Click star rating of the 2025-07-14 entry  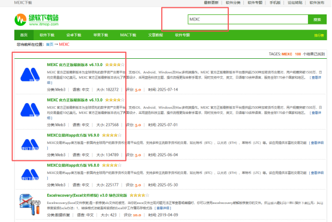(x=114, y=65)
